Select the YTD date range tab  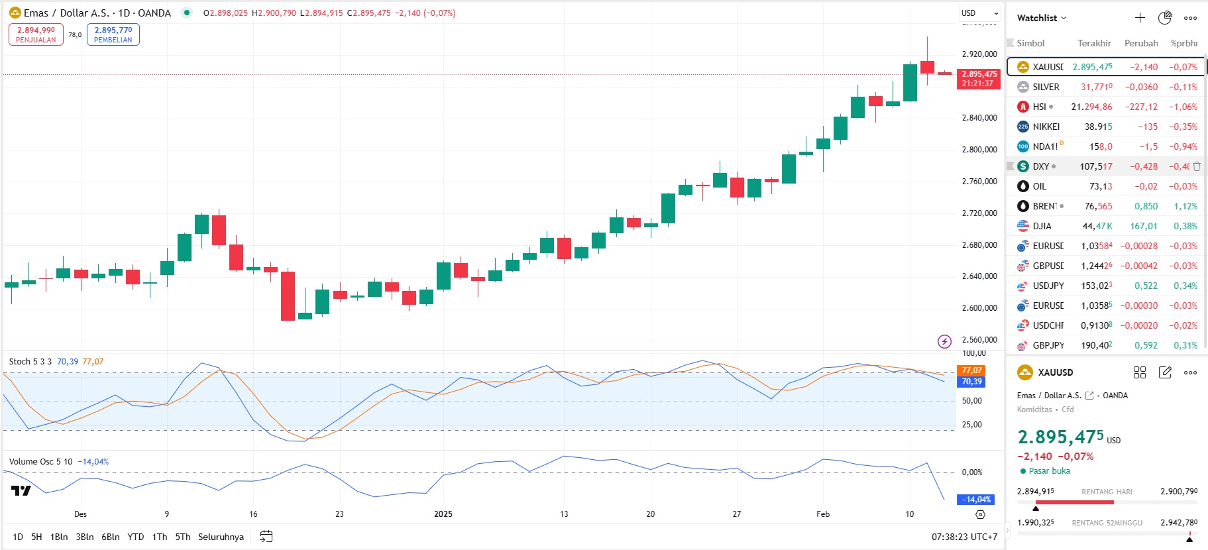pos(135,537)
